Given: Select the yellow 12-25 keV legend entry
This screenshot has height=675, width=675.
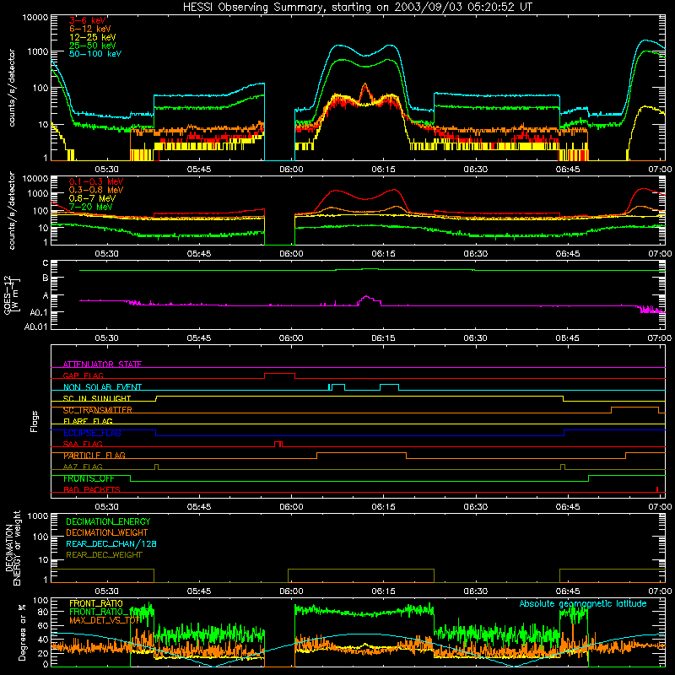Looking at the screenshot, I should [x=92, y=37].
